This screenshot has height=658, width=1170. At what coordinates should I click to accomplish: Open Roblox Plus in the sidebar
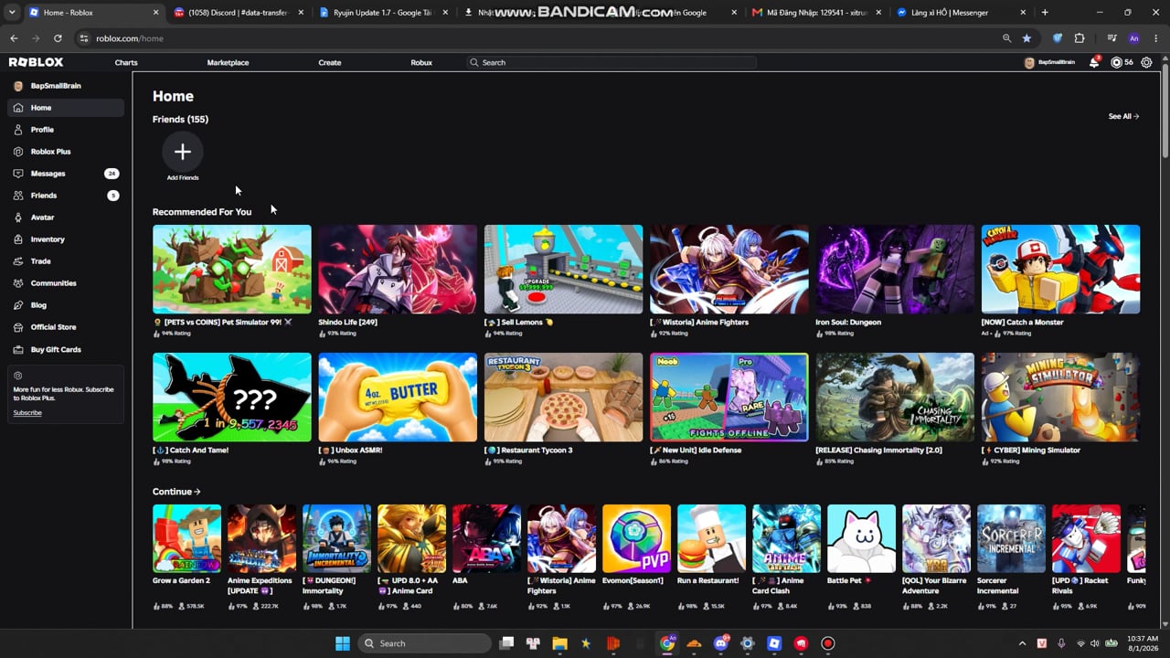click(x=66, y=152)
